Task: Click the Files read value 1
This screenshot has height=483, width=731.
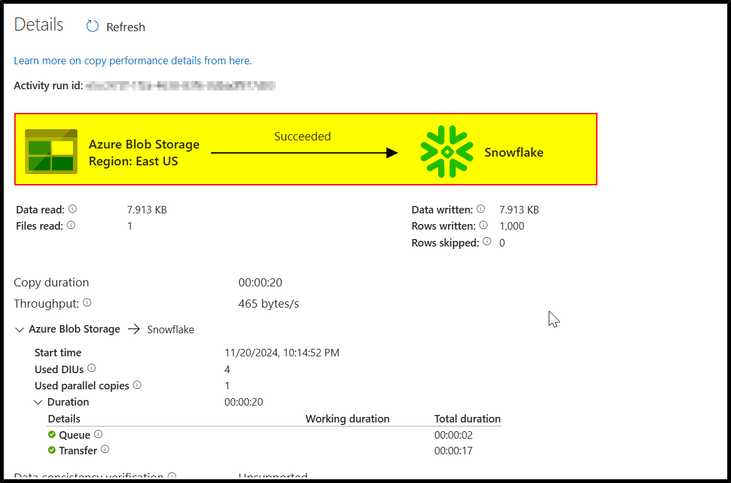Action: coord(130,227)
